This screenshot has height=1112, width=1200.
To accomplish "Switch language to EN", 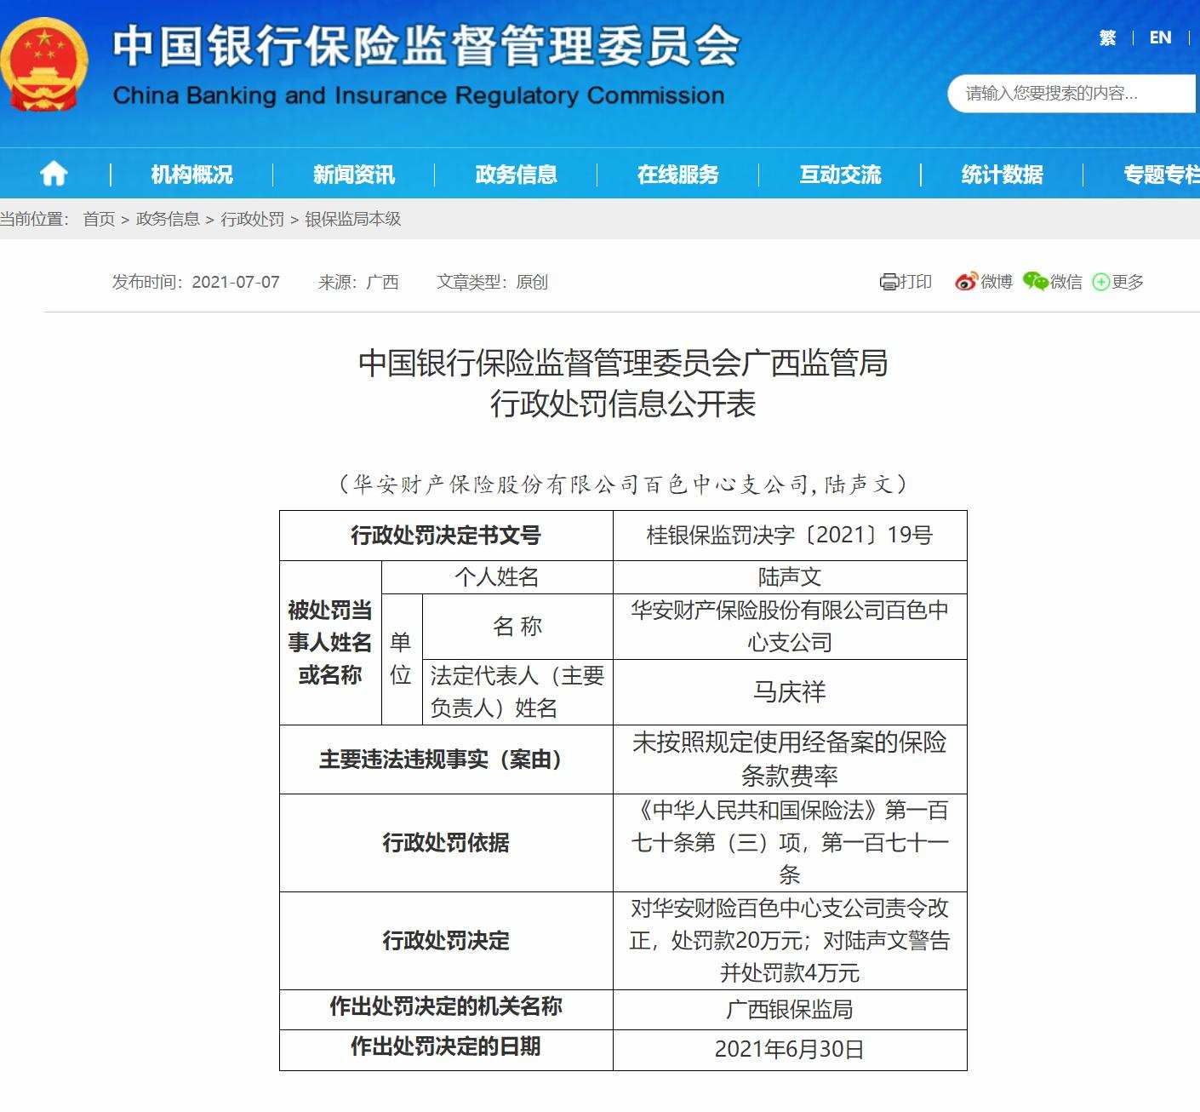I will coord(1160,37).
